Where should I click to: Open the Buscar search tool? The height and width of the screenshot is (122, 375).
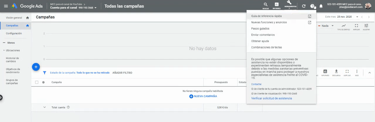266,6
